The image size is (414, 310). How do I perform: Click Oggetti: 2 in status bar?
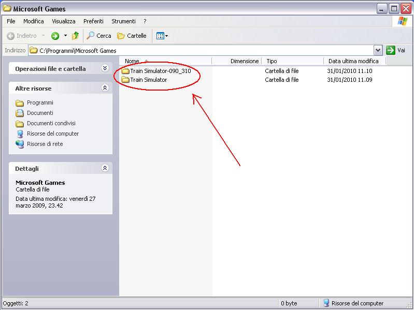[x=16, y=303]
